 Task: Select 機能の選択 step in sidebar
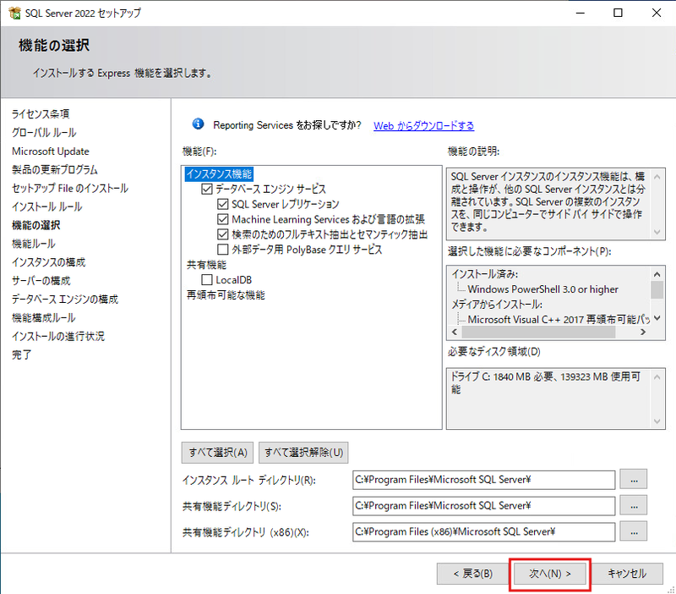coord(35,225)
